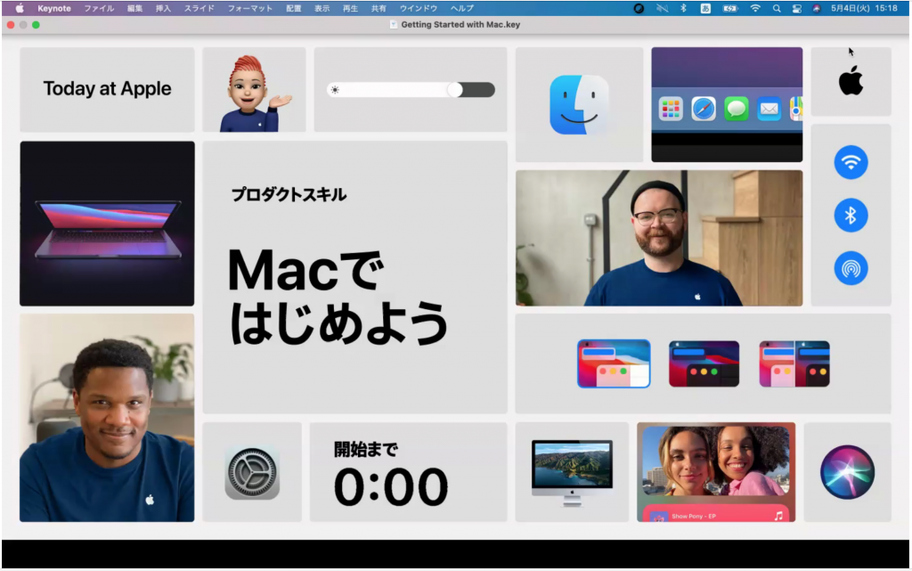This screenshot has height=571, width=912.
Task: Click the blue AirDrop circle icon on slide
Action: pyautogui.click(x=851, y=268)
